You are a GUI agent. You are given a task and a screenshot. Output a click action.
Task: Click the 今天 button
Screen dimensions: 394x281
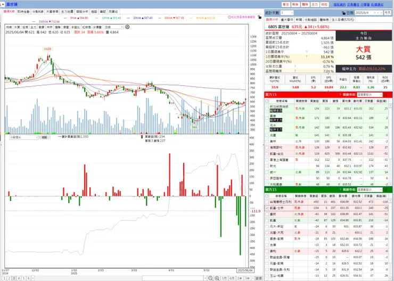pos(387,13)
